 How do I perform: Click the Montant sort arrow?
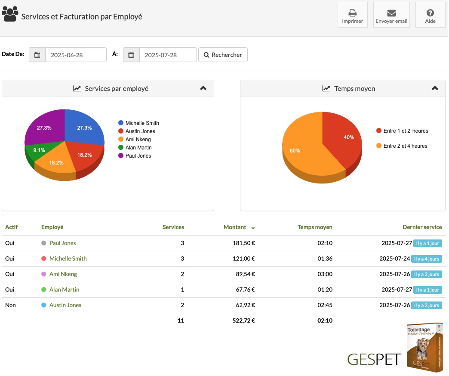[254, 229]
